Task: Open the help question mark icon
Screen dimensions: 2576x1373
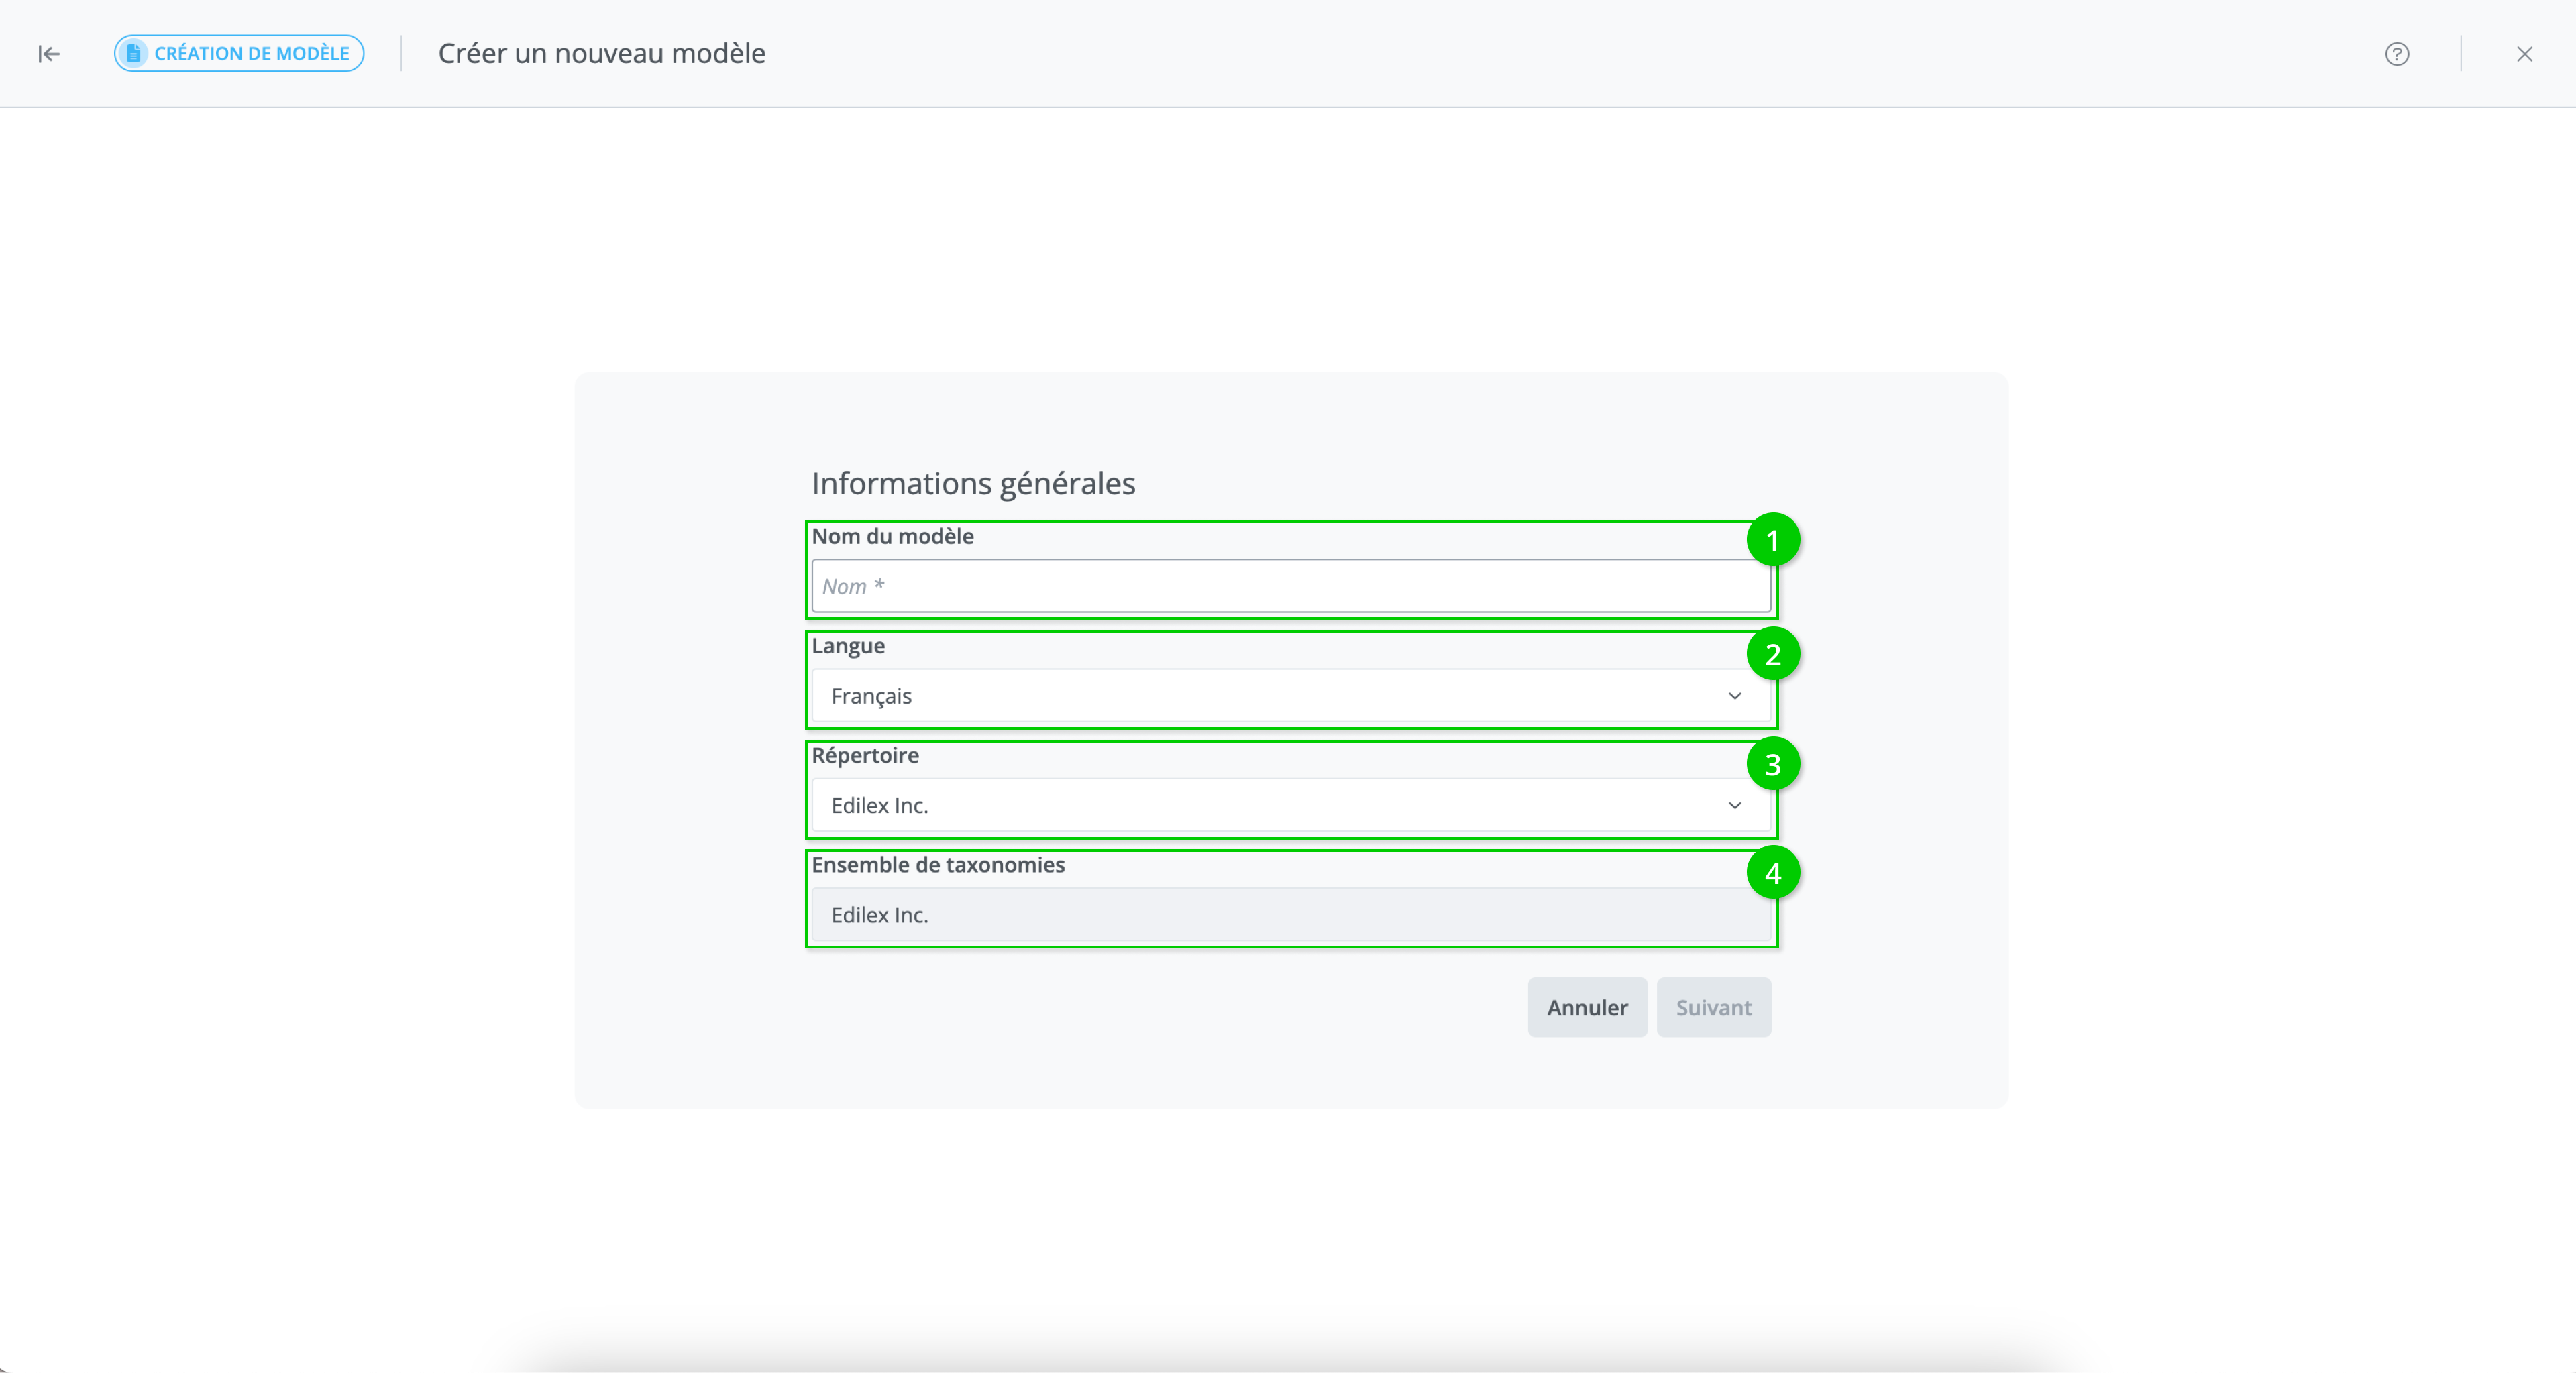Action: [2396, 54]
